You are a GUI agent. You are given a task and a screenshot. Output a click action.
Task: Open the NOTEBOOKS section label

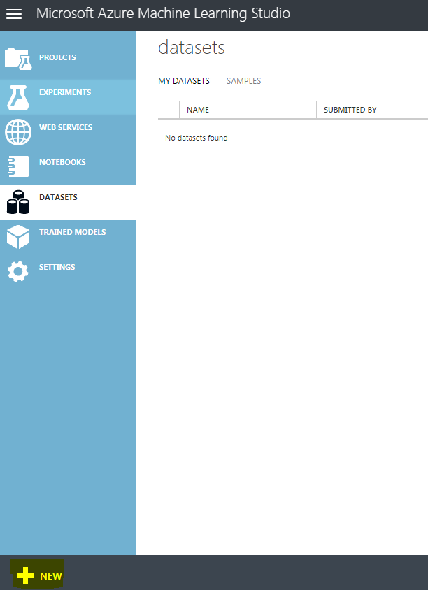[x=62, y=162]
